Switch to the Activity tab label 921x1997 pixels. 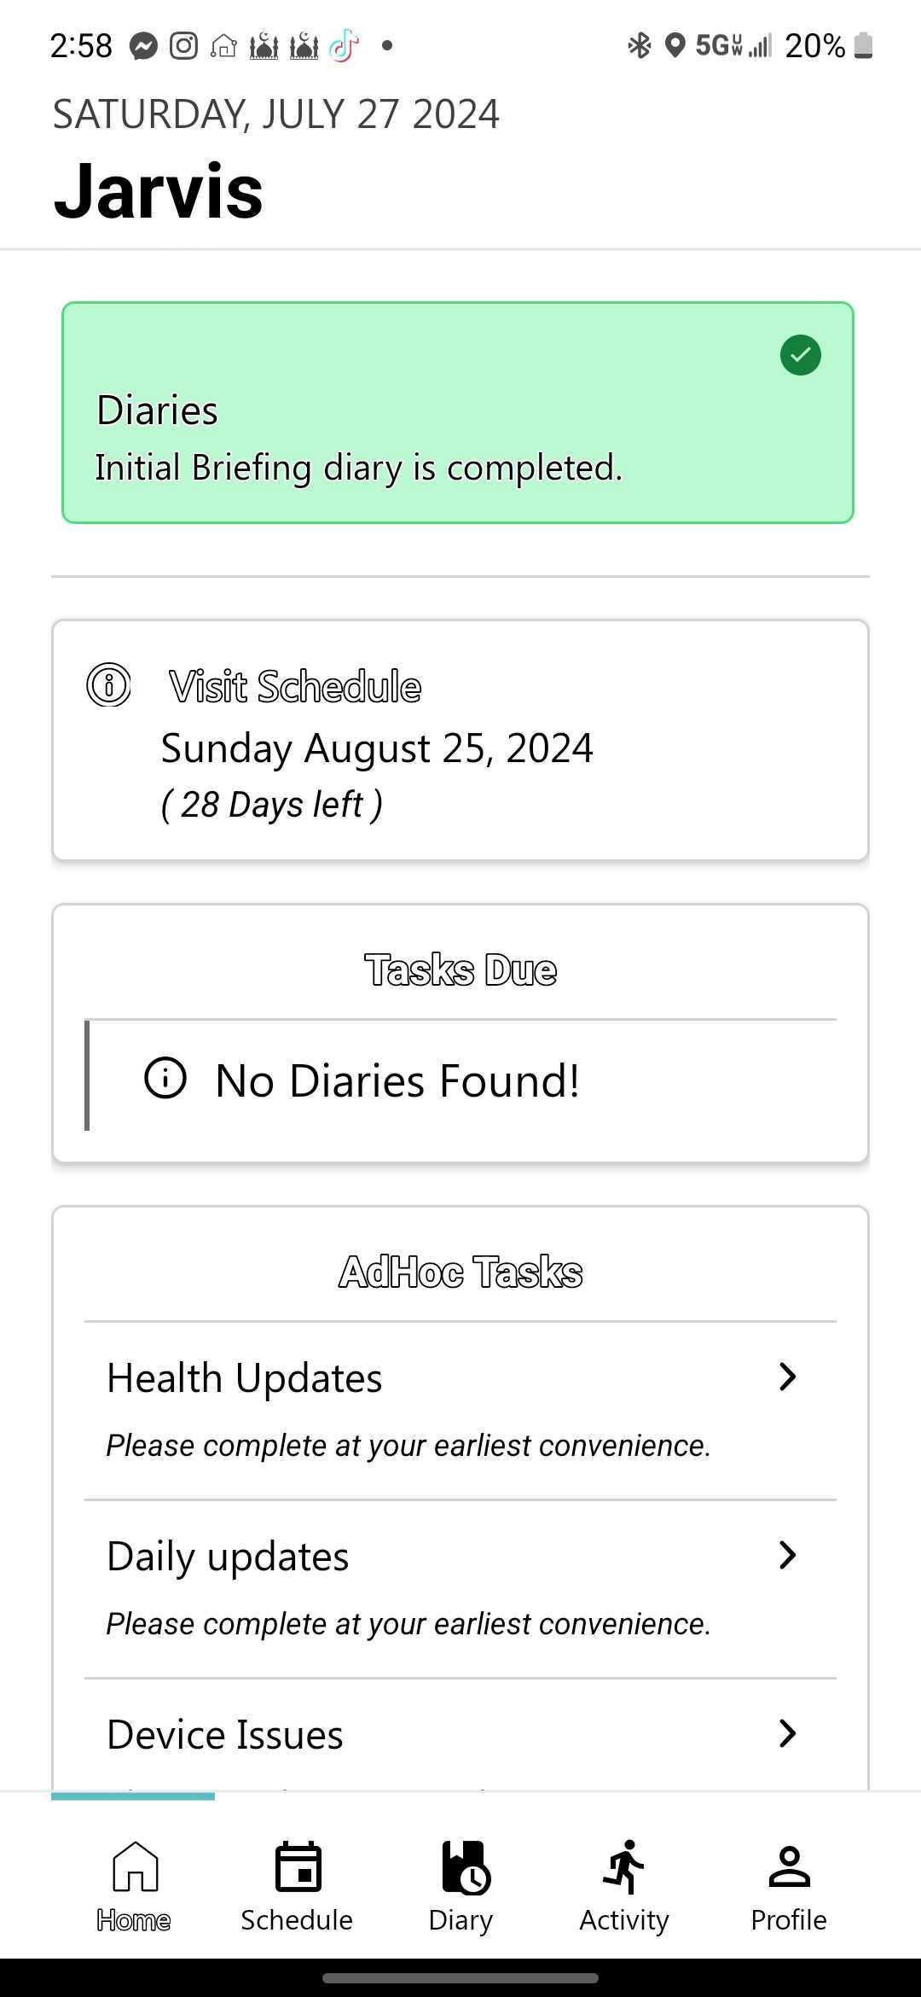tap(624, 1920)
